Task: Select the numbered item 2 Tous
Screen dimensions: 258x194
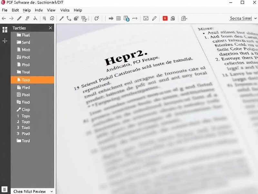Action: click(x=33, y=122)
